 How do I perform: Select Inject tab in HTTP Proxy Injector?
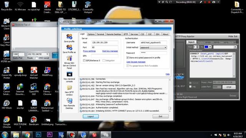pyautogui.click(x=191, y=42)
